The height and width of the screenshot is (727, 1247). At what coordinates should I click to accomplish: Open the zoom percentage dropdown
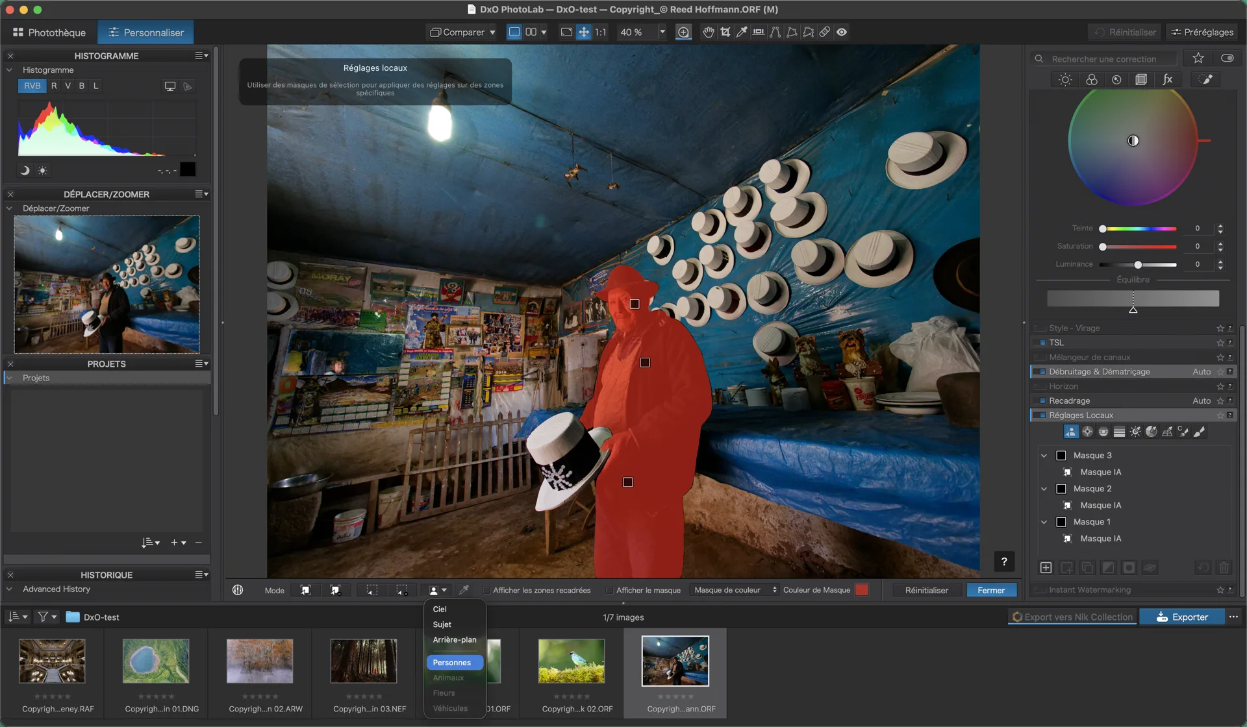pos(662,32)
